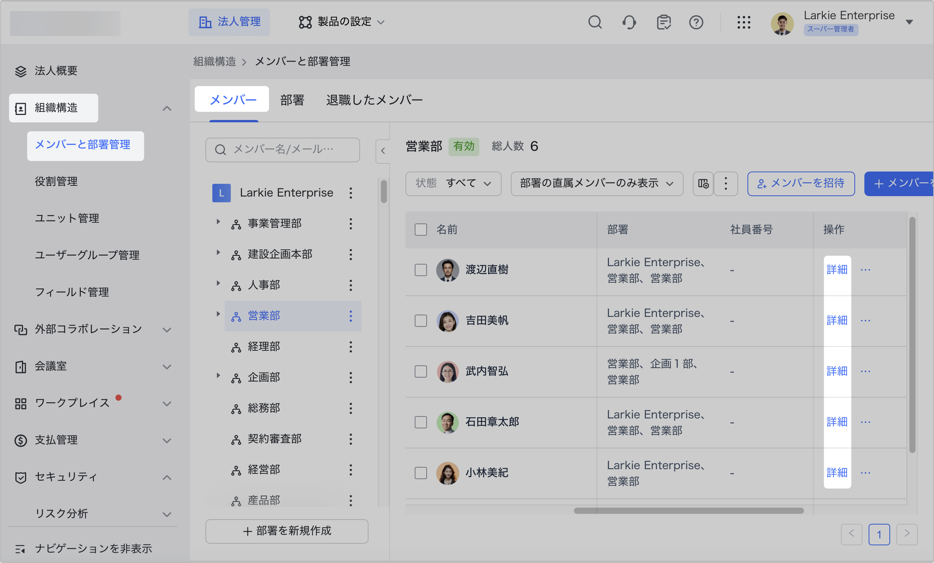Click the メンバーを招待 button
Viewport: 934px width, 563px height.
click(801, 184)
